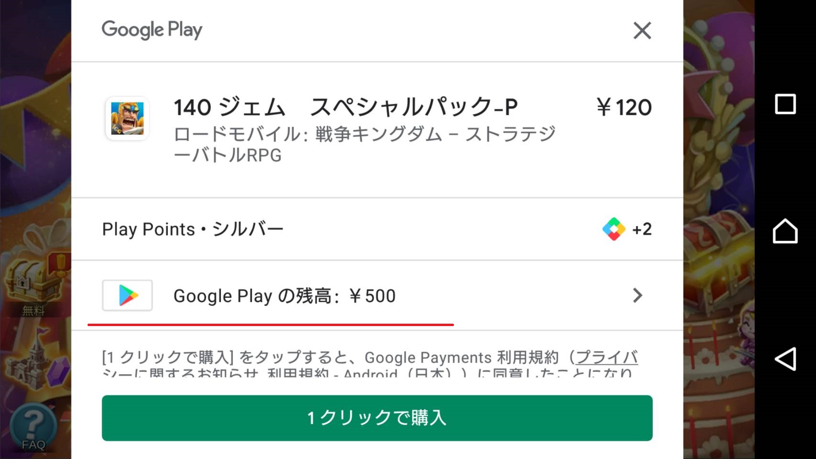
Task: Open Play Points・シルバー details row
Action: point(377,229)
